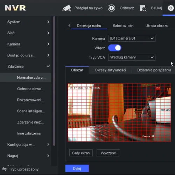
Task: Open the Tryb VCA dropdown
Action: [x=132, y=57]
